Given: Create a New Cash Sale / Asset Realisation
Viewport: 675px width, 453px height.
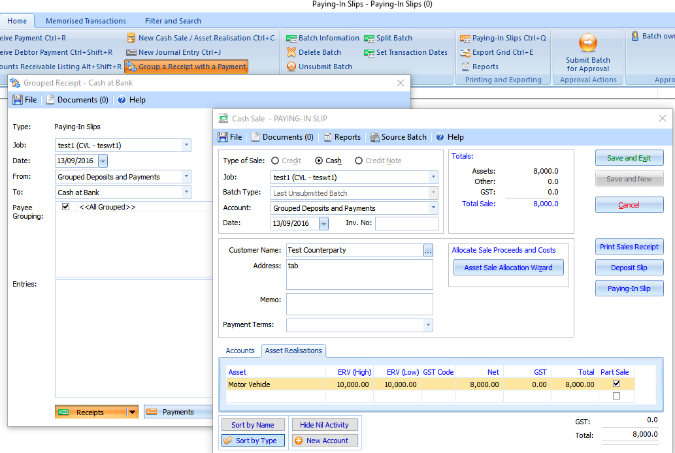Looking at the screenshot, I should coord(196,38).
